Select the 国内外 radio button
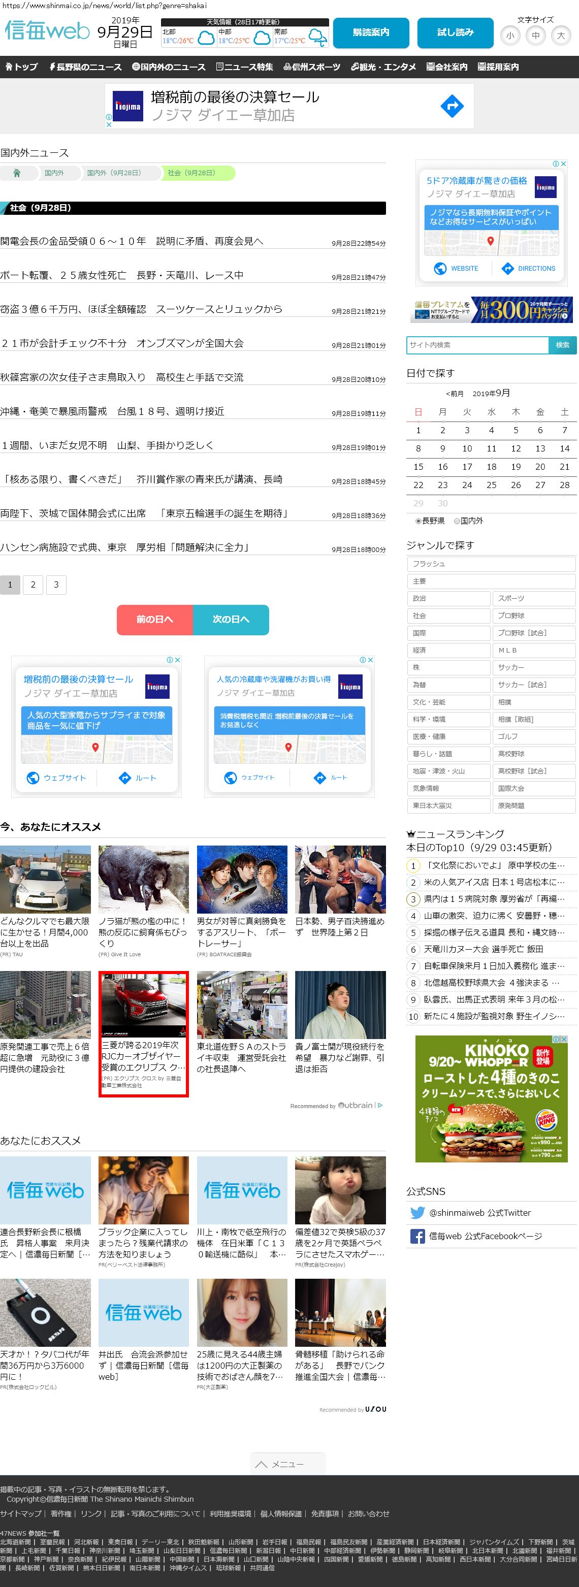Screen dimensions: 579x1587 pyautogui.click(x=457, y=521)
